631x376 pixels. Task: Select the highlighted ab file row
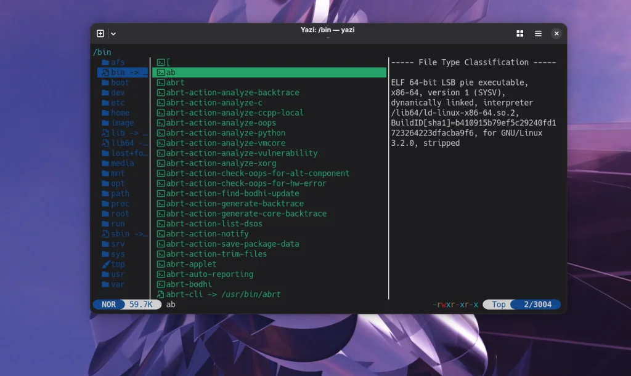[269, 73]
